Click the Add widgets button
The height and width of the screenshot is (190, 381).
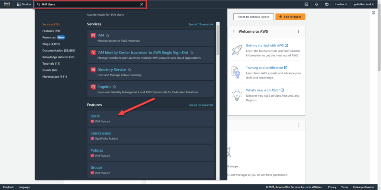click(x=290, y=17)
